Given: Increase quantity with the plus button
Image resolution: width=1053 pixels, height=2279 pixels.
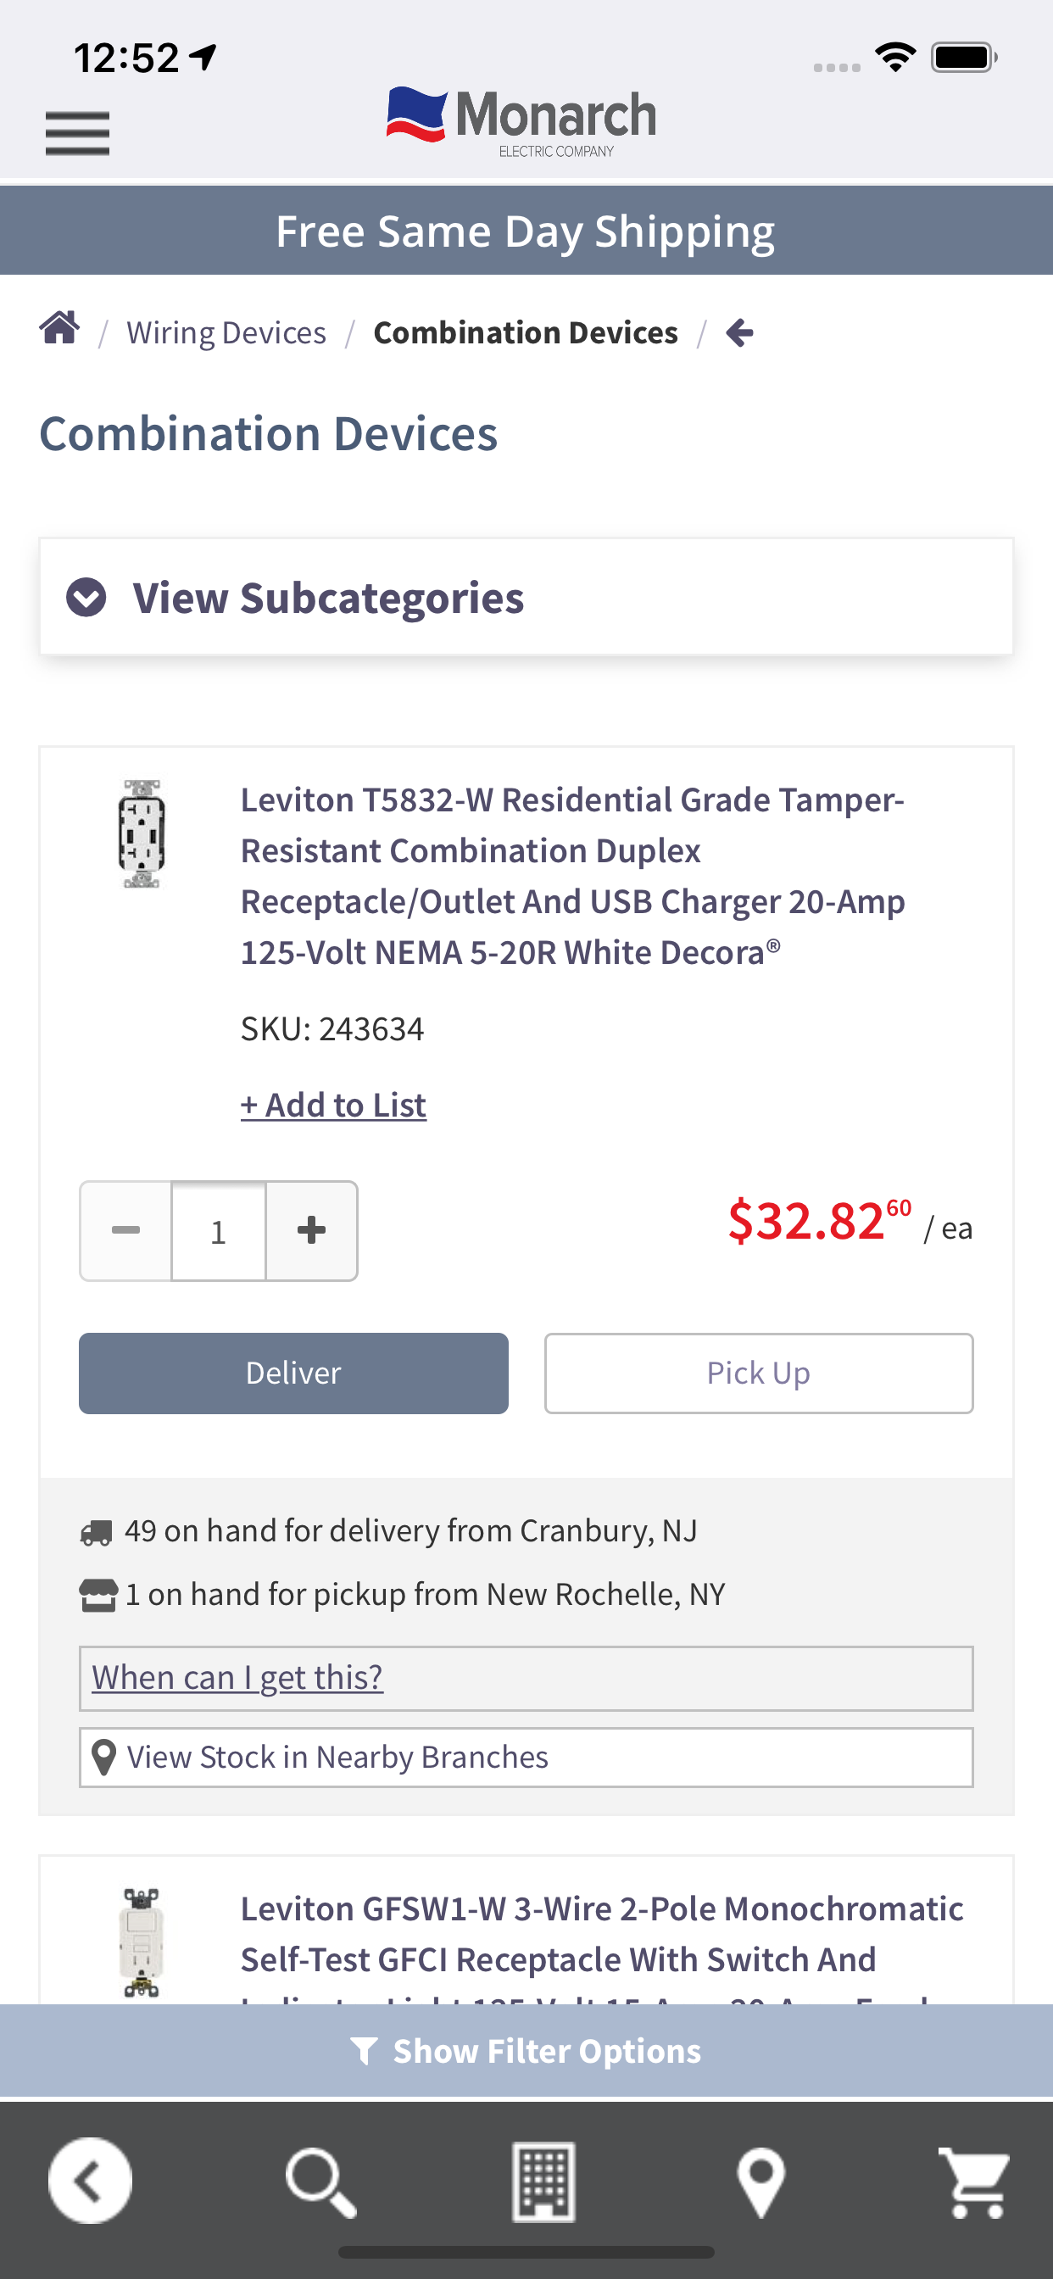Looking at the screenshot, I should [311, 1230].
